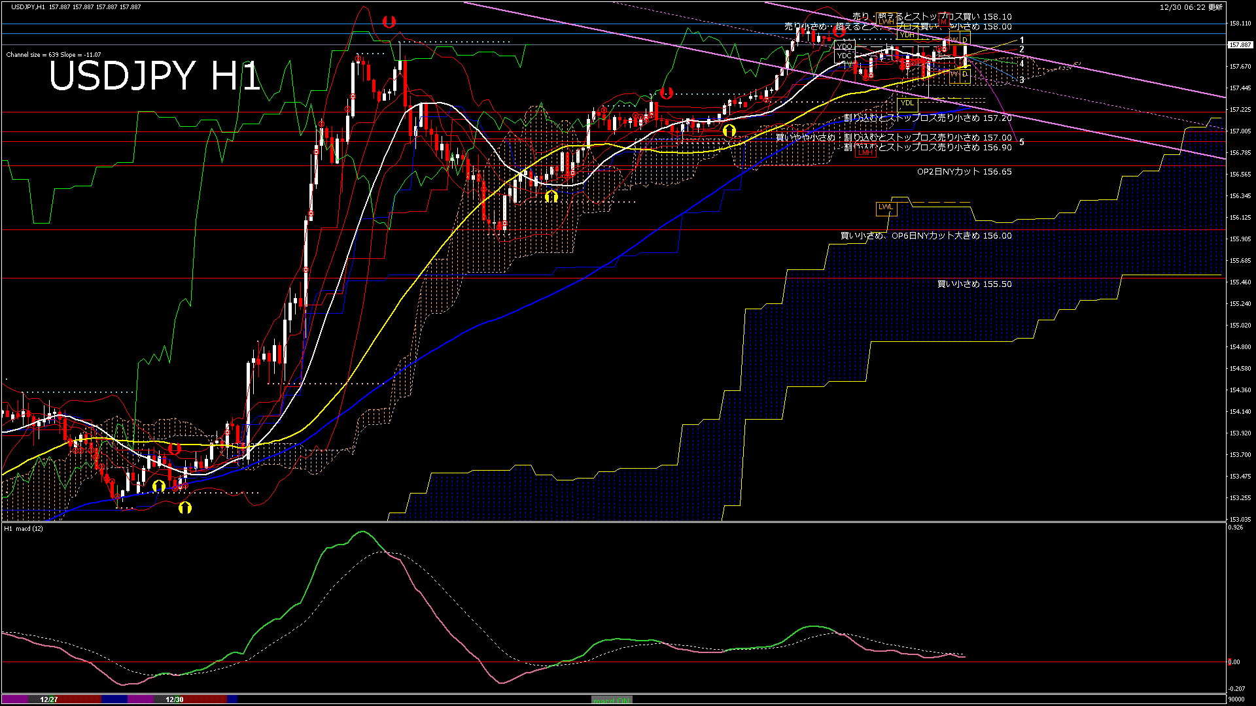The width and height of the screenshot is (1256, 706).
Task: Click the 12/27 date marker on timeline
Action: point(49,699)
